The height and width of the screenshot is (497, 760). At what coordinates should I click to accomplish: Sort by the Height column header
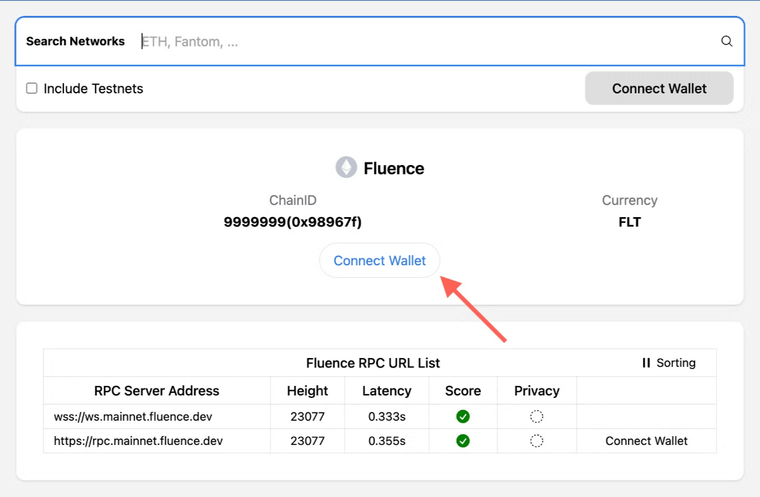(x=307, y=390)
